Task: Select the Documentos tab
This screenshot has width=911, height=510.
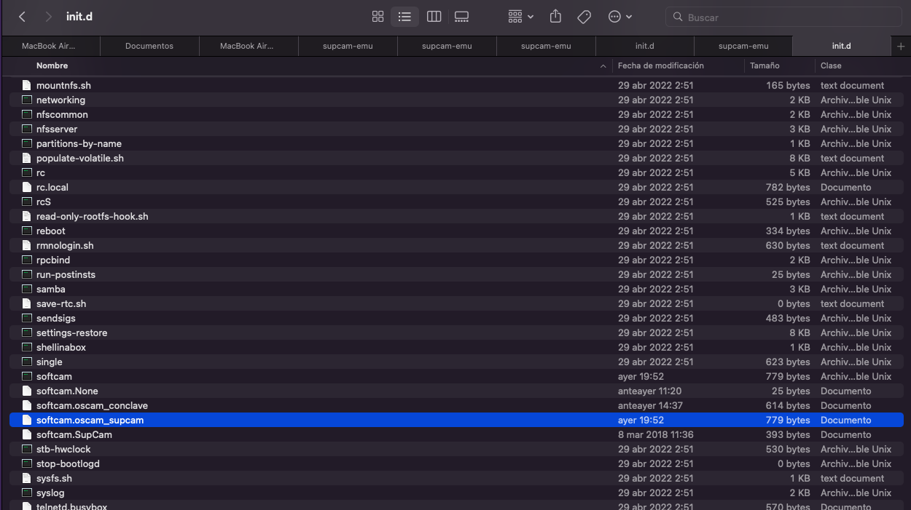Action: [149, 46]
